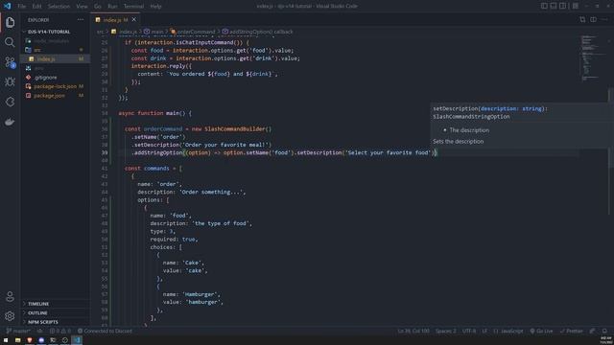Screen dimensions: 614x345
Task: Toggle secondary side bar layout icon
Action: click(x=563, y=6)
